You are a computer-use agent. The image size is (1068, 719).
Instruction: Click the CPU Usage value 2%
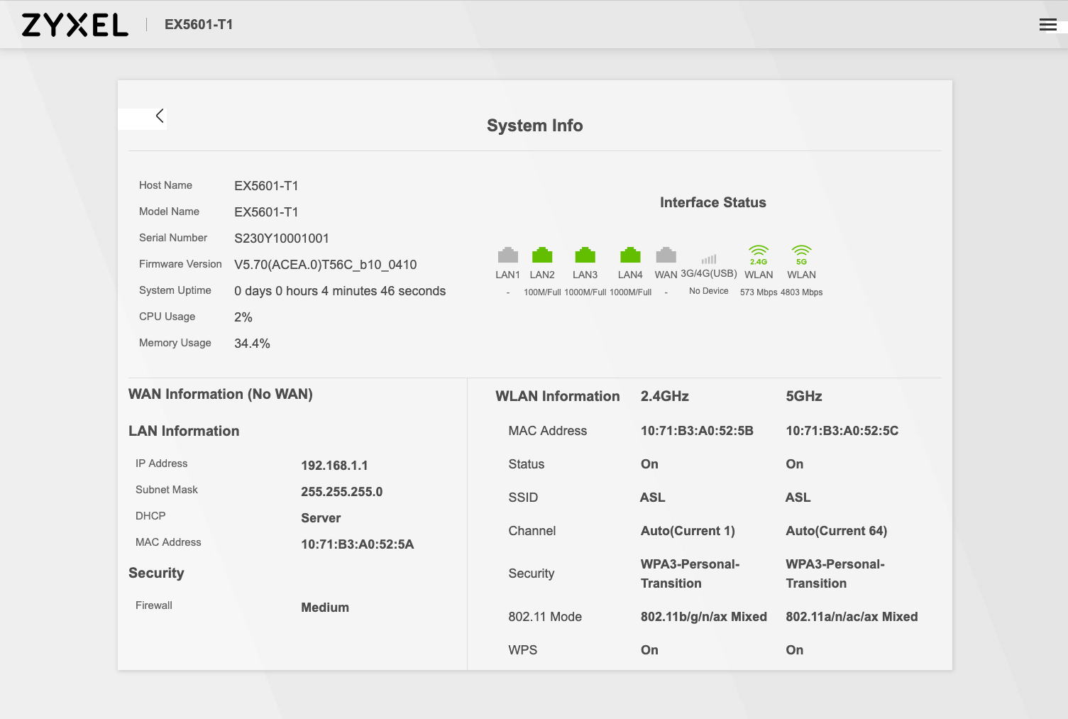[243, 317]
